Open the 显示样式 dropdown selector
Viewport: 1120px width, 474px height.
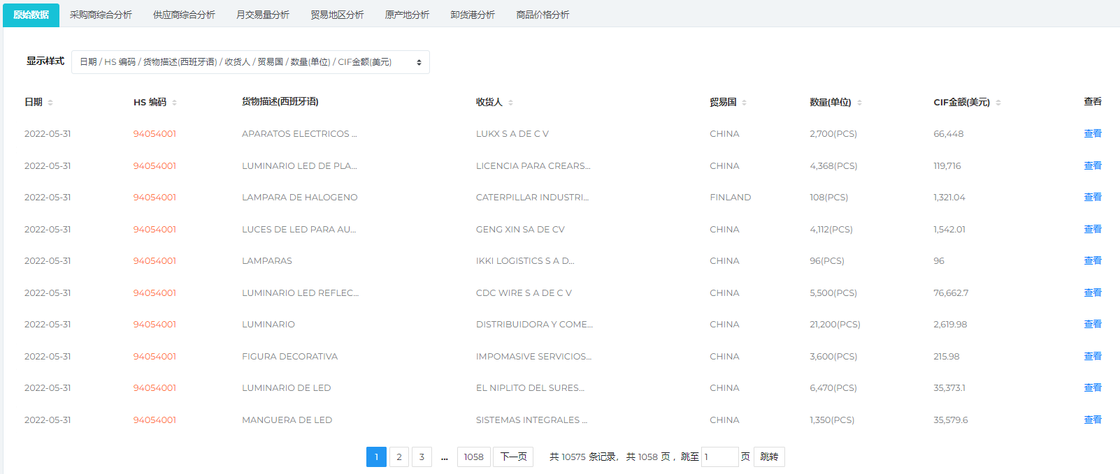[250, 62]
